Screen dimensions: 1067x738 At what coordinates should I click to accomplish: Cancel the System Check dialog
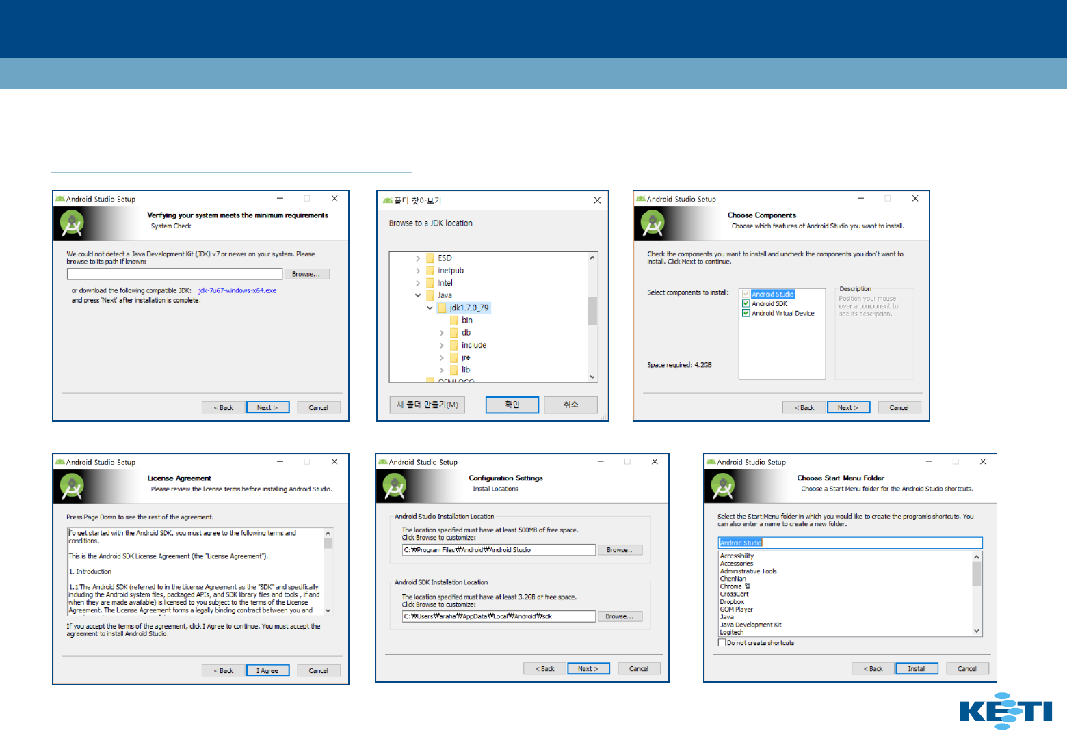319,407
